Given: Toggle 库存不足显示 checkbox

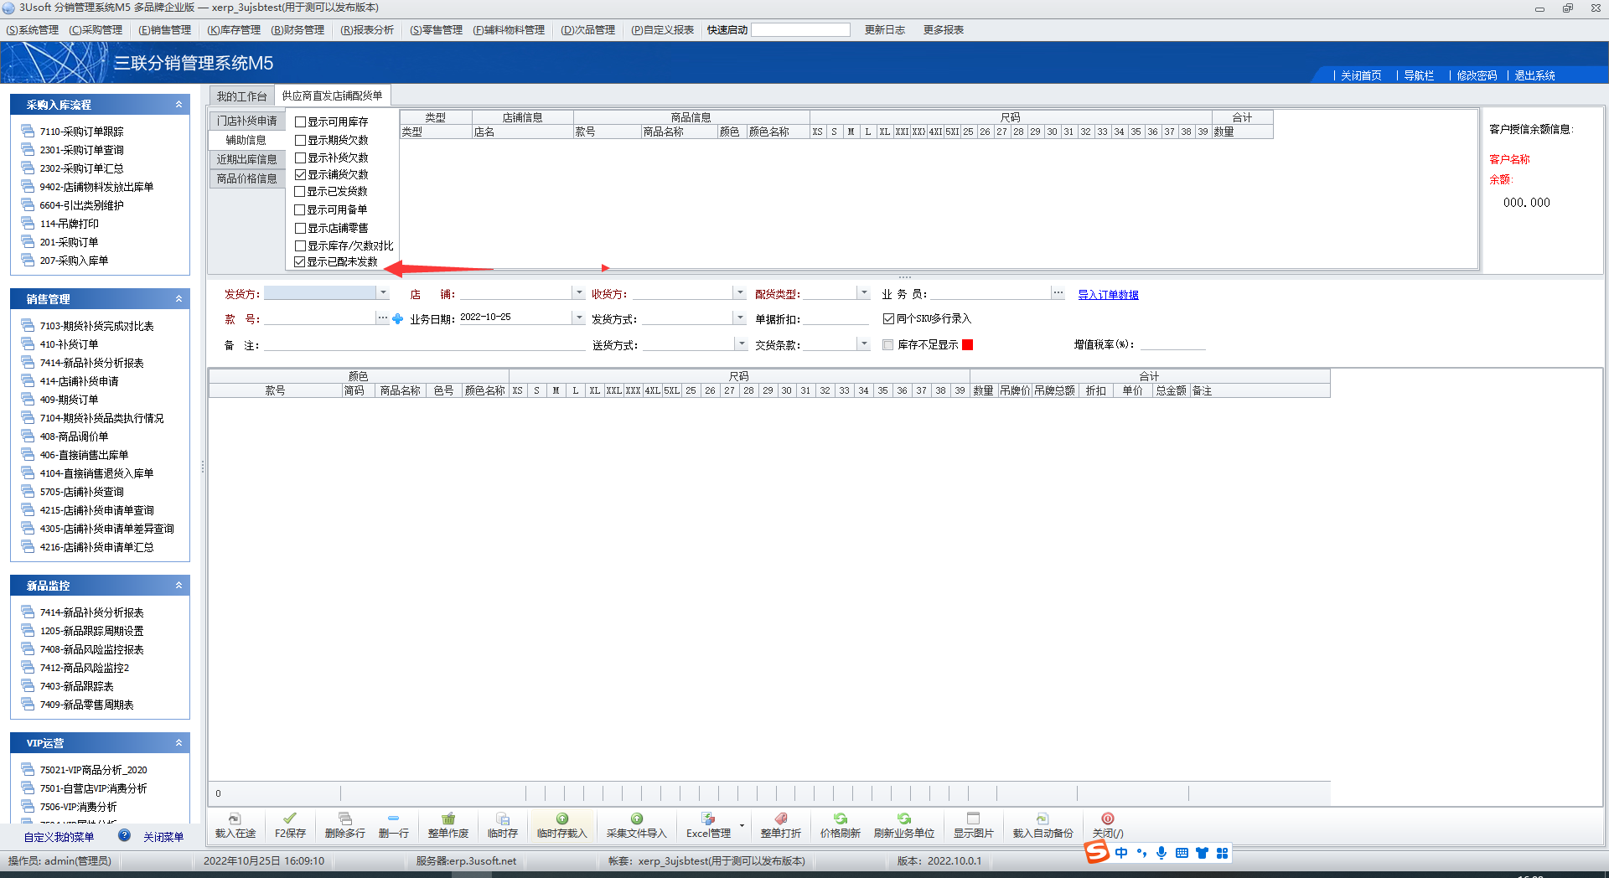Looking at the screenshot, I should [x=888, y=345].
